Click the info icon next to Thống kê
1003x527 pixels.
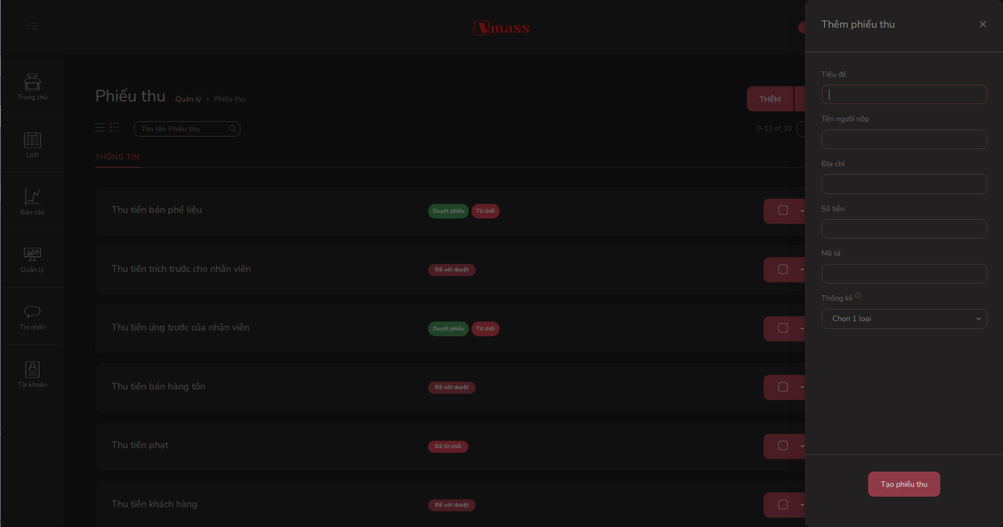(x=858, y=296)
